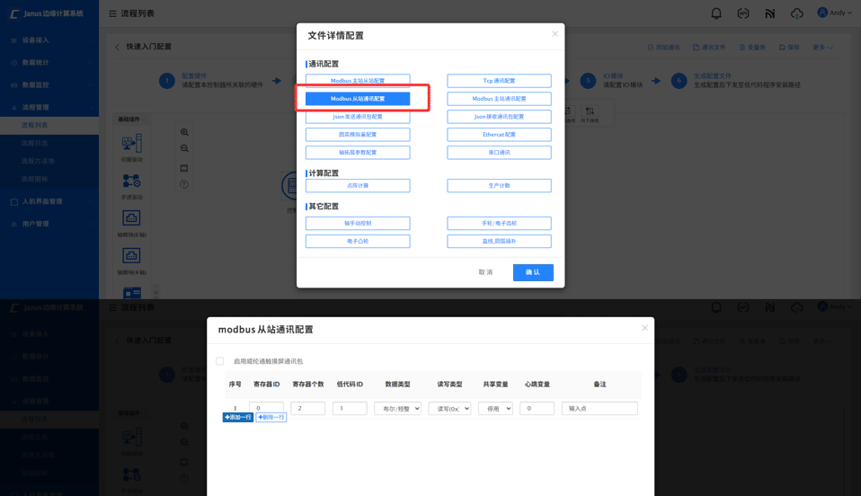The height and width of the screenshot is (496, 861).
Task: Select the 轴模块(6轴) component icon
Action: [131, 218]
